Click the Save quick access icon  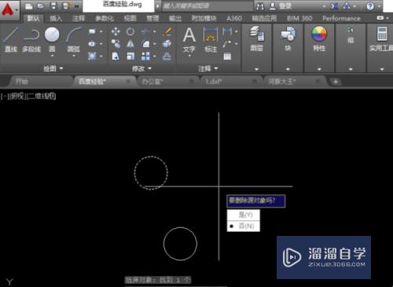pyautogui.click(x=53, y=6)
